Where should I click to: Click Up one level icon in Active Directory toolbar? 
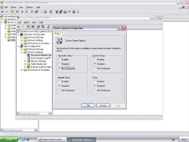[x=12, y=12]
